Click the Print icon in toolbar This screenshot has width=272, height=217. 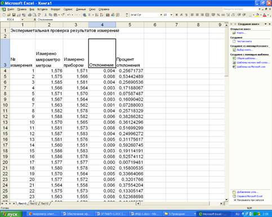click(30, 15)
